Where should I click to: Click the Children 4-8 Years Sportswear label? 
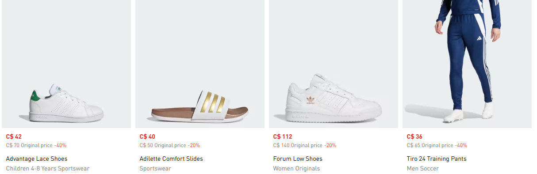click(48, 168)
